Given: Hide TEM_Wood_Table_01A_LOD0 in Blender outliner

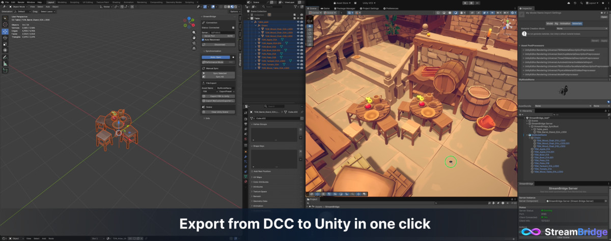Looking at the screenshot, I should pyautogui.click(x=298, y=68).
